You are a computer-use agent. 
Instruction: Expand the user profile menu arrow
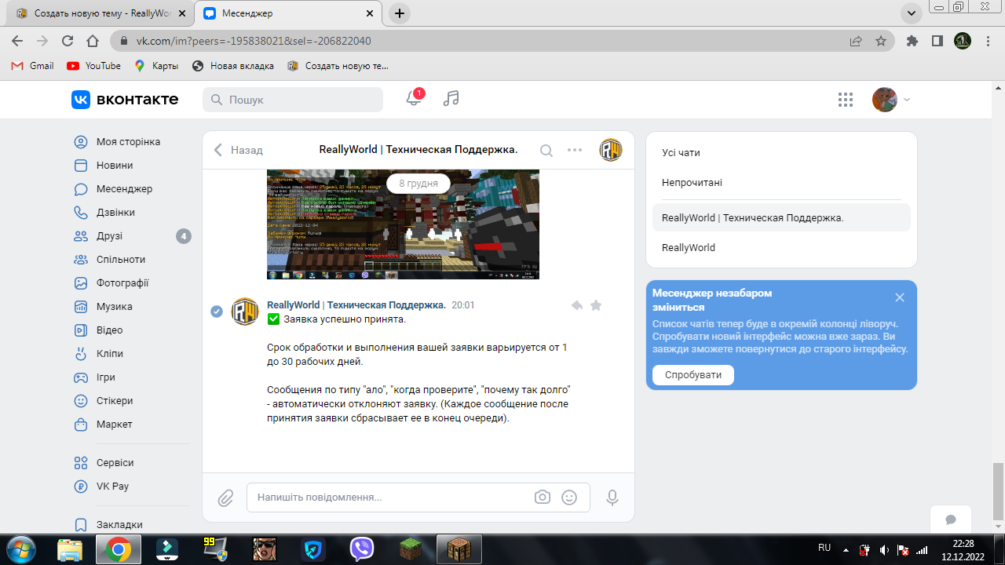907,100
